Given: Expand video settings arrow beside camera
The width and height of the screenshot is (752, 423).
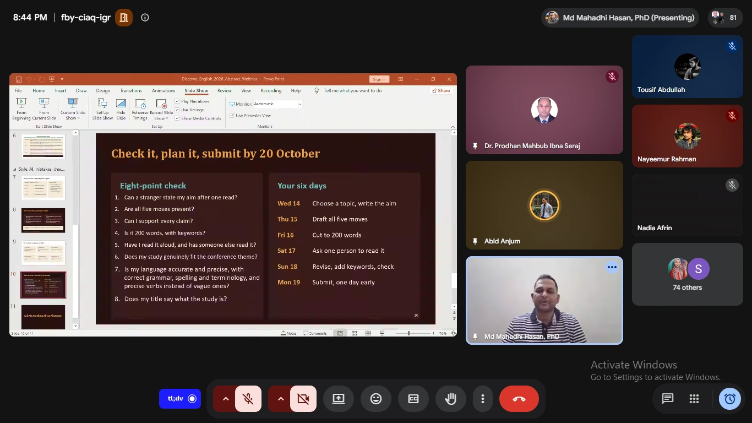Looking at the screenshot, I should point(280,399).
